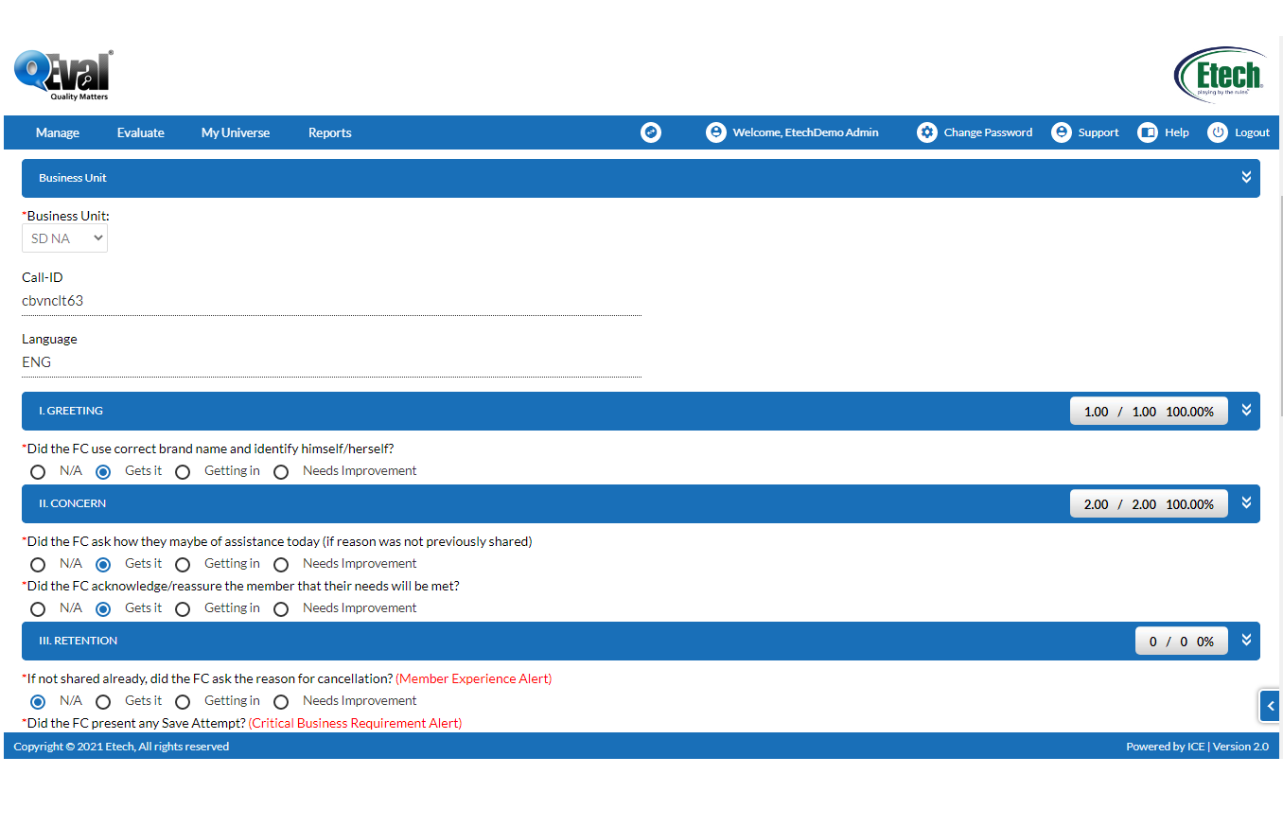Select Getting in for the reason for cancellation question

pos(183,701)
